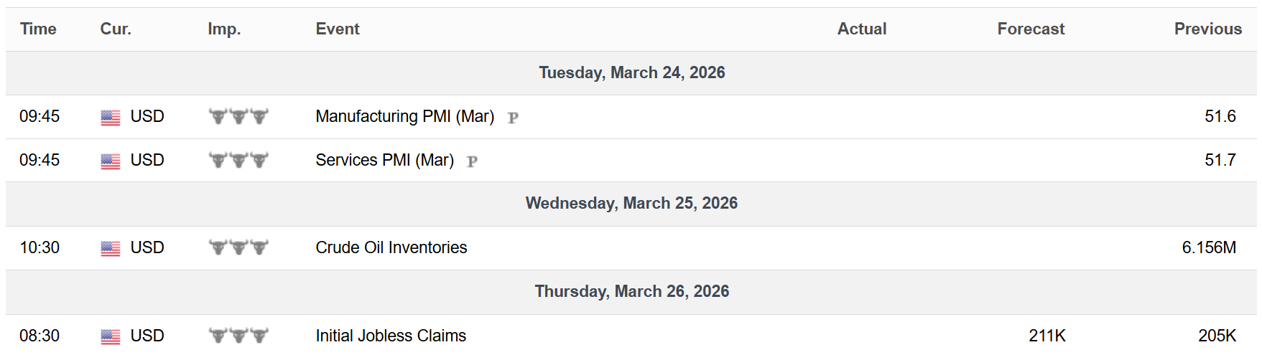Open the Crude Oil Inventories event link
1262x355 pixels.
point(391,247)
